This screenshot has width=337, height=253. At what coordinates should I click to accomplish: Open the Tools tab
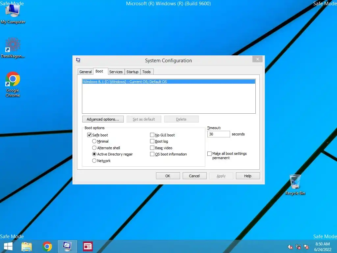coord(146,72)
